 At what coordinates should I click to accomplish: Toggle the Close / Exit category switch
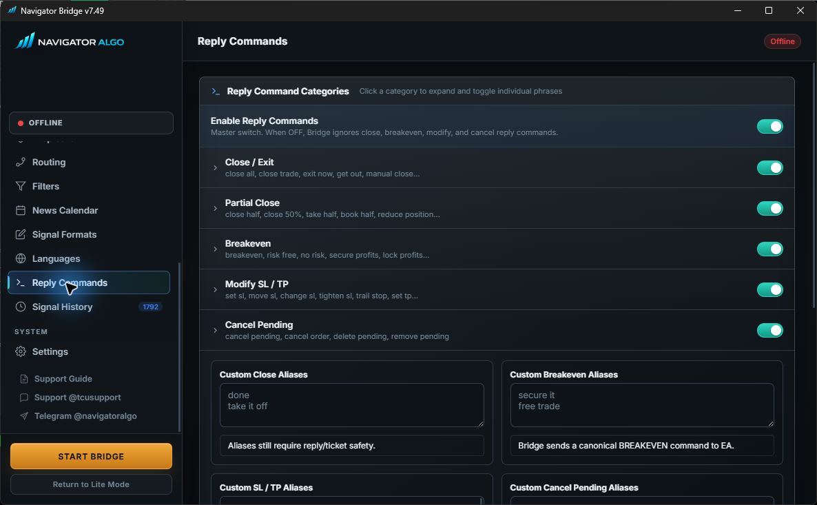tap(769, 168)
